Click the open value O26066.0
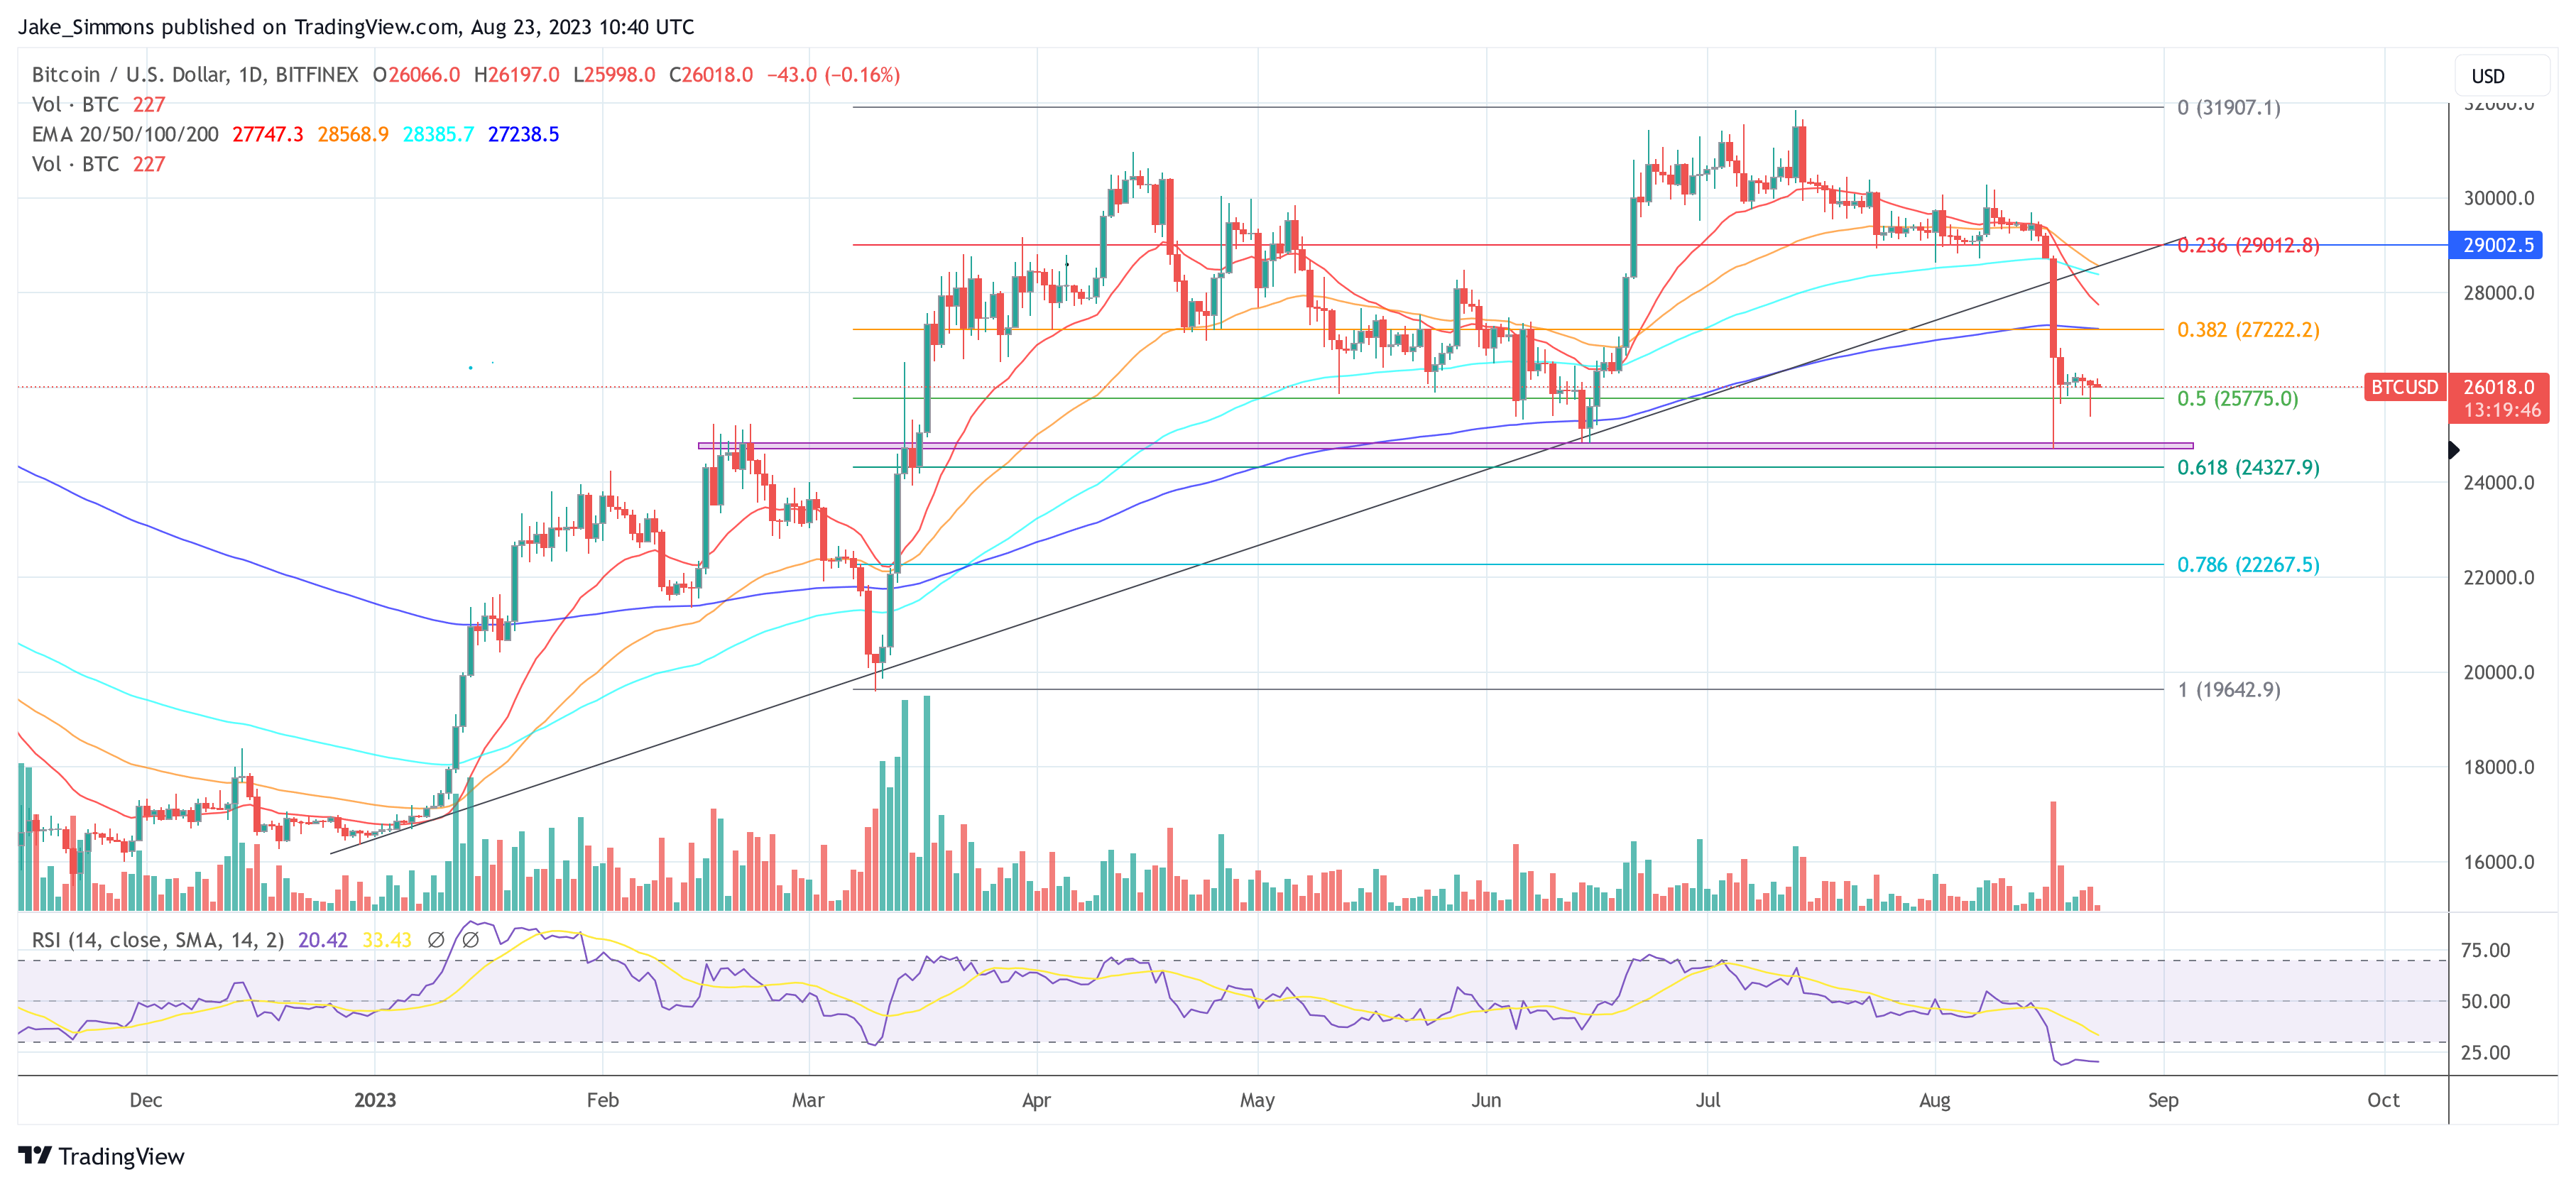The width and height of the screenshot is (2576, 1187). (x=417, y=75)
